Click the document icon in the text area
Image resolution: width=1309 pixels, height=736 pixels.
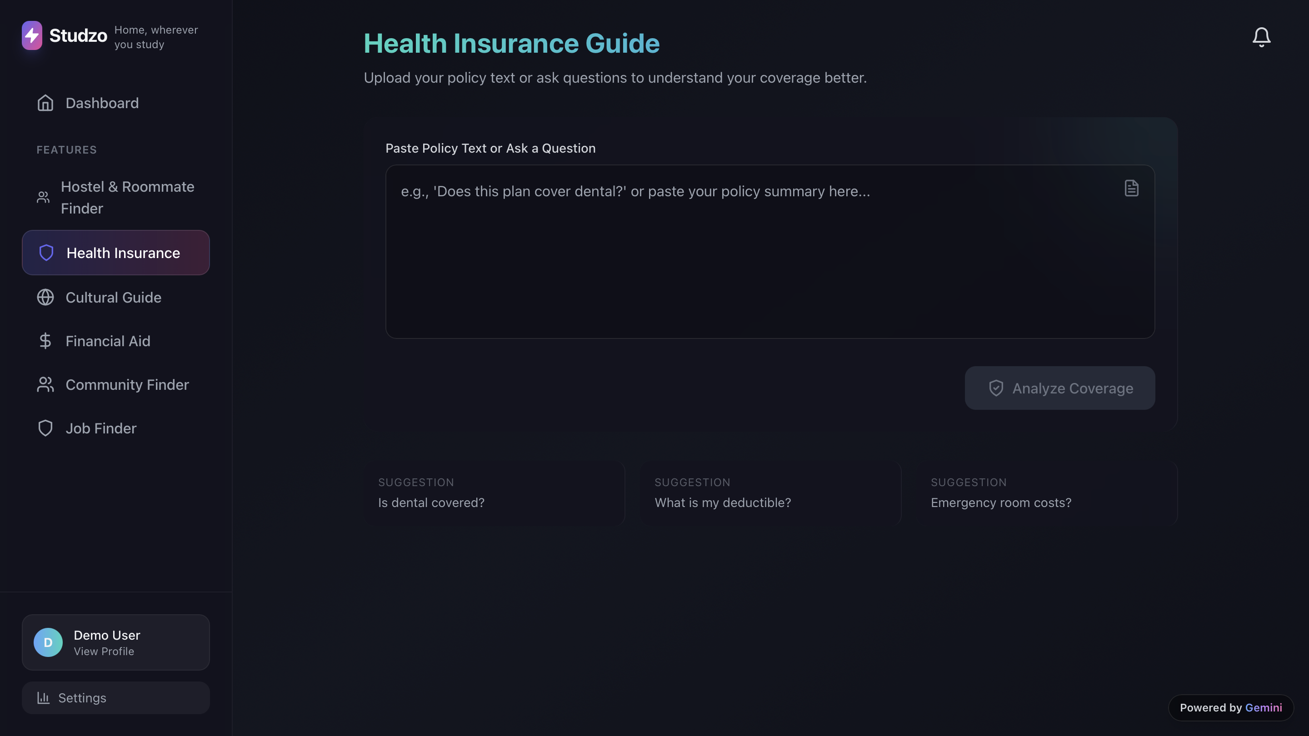pos(1131,188)
